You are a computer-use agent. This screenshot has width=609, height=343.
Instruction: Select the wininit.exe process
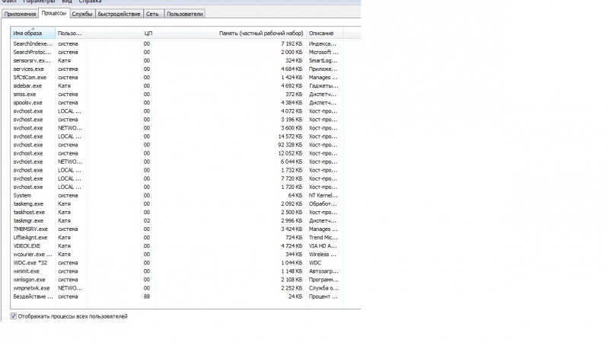click(177, 271)
